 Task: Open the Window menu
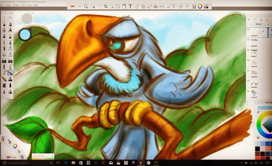click(16, 5)
